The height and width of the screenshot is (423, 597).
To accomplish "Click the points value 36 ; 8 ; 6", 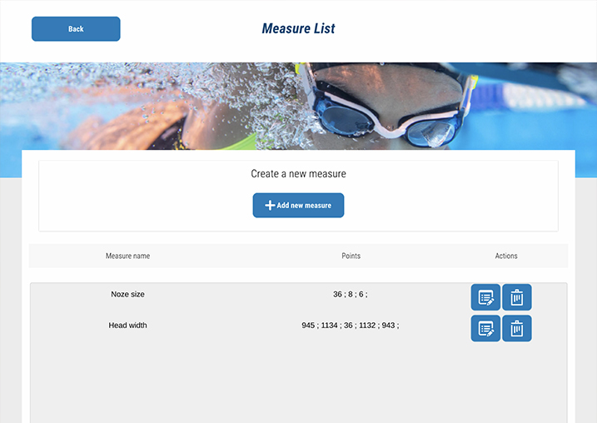I will click(x=350, y=294).
